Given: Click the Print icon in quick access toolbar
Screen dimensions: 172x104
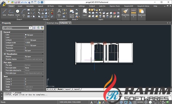Looking at the screenshot, I should (x=32, y=2).
